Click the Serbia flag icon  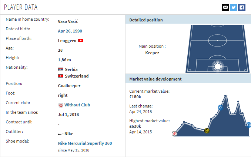pos(61,69)
